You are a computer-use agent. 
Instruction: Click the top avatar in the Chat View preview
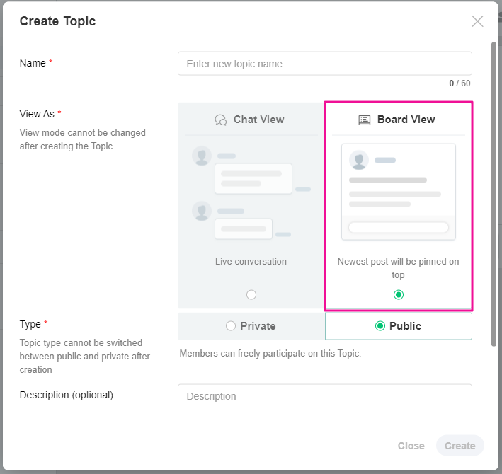[202, 156]
